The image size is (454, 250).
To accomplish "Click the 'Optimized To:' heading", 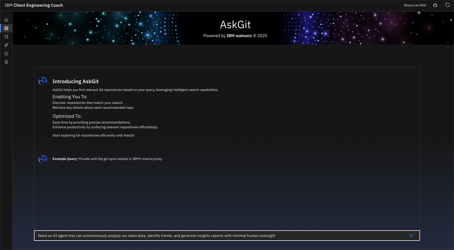I will click(67, 116).
